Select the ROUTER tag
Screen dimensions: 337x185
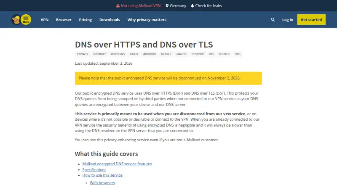tap(224, 54)
